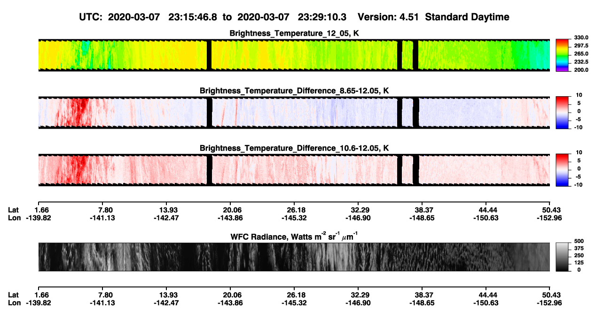Viewport: 611px width, 313px height.
Task: Click longitude -152.96 under the WFC Radiance strip
Action: 550,303
